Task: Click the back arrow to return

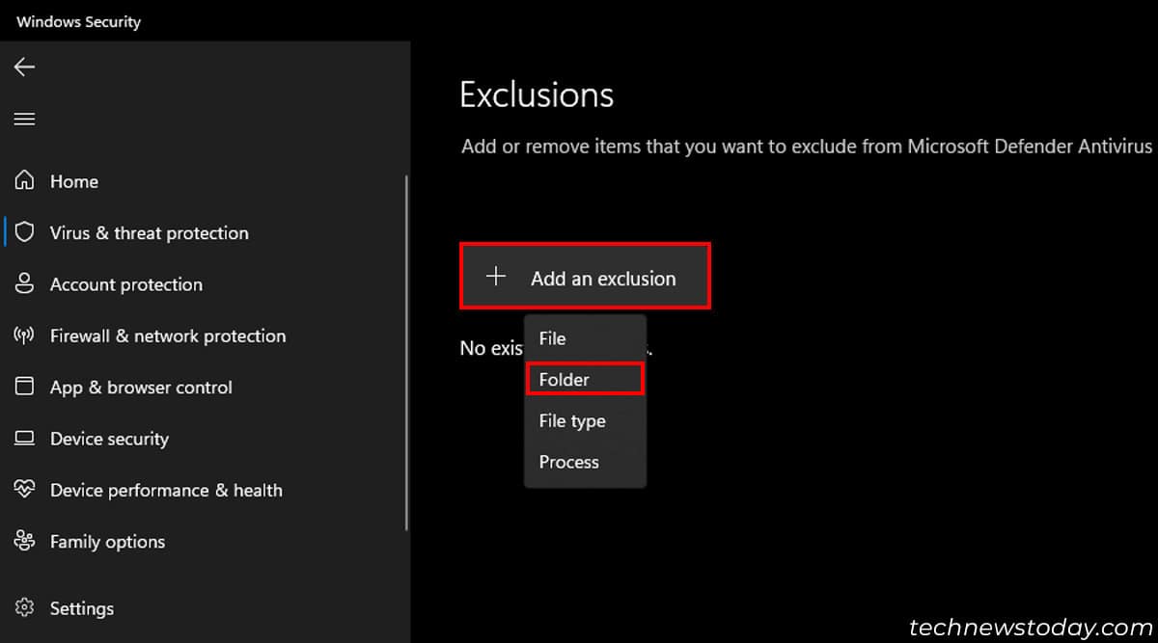Action: tap(23, 67)
